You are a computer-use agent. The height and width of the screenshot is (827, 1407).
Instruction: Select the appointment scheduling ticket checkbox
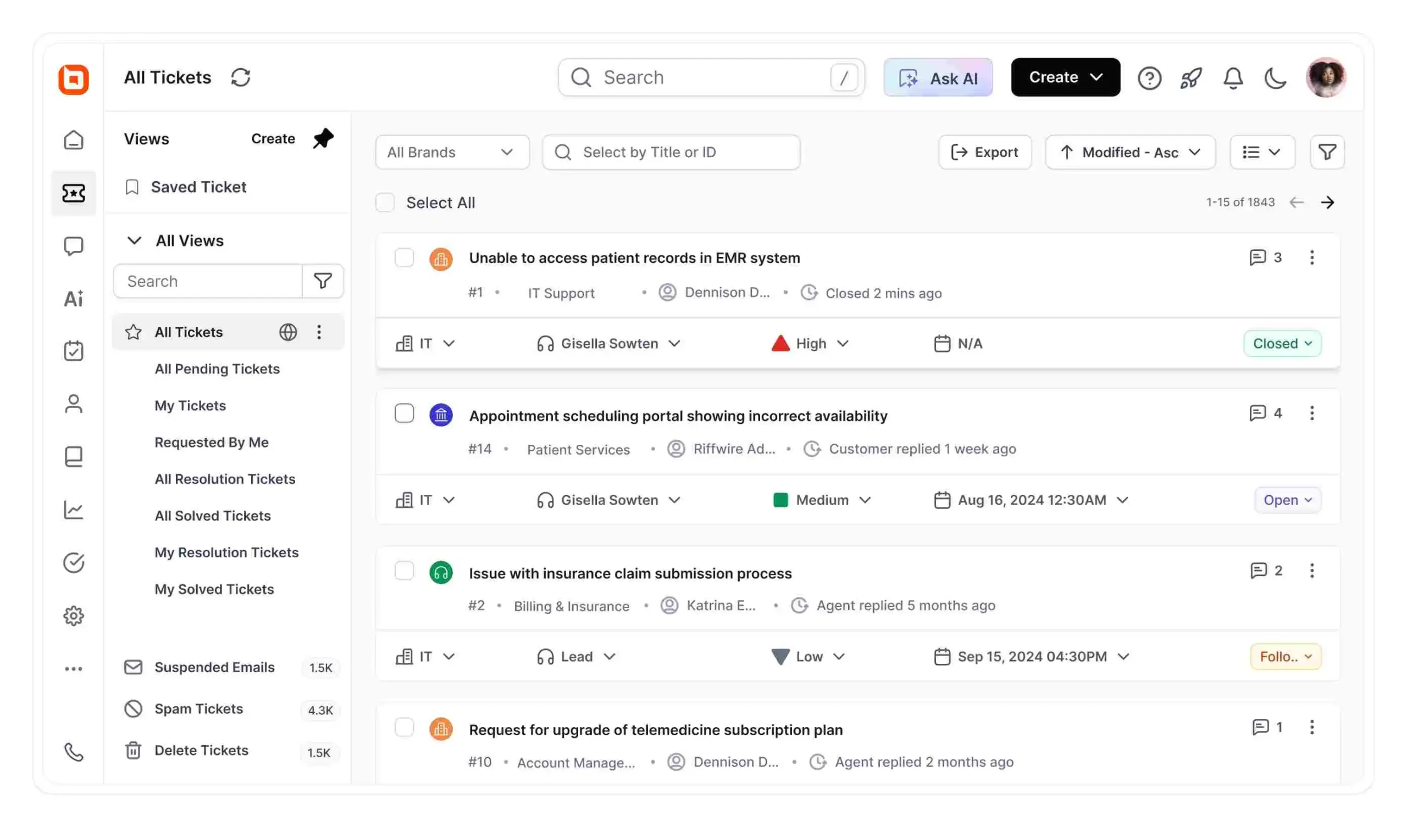(404, 413)
